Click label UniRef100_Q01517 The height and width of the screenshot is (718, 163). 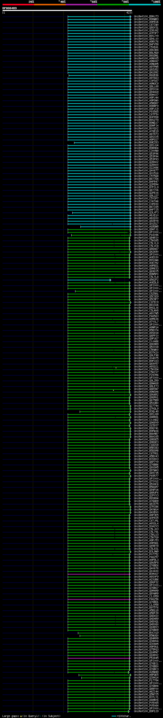(146, 224)
